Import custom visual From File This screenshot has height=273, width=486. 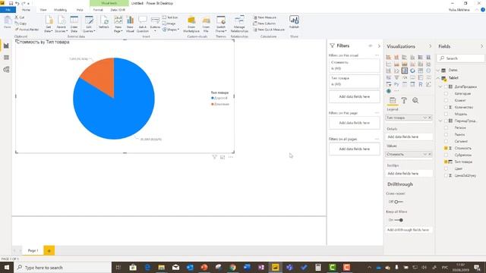pyautogui.click(x=206, y=24)
